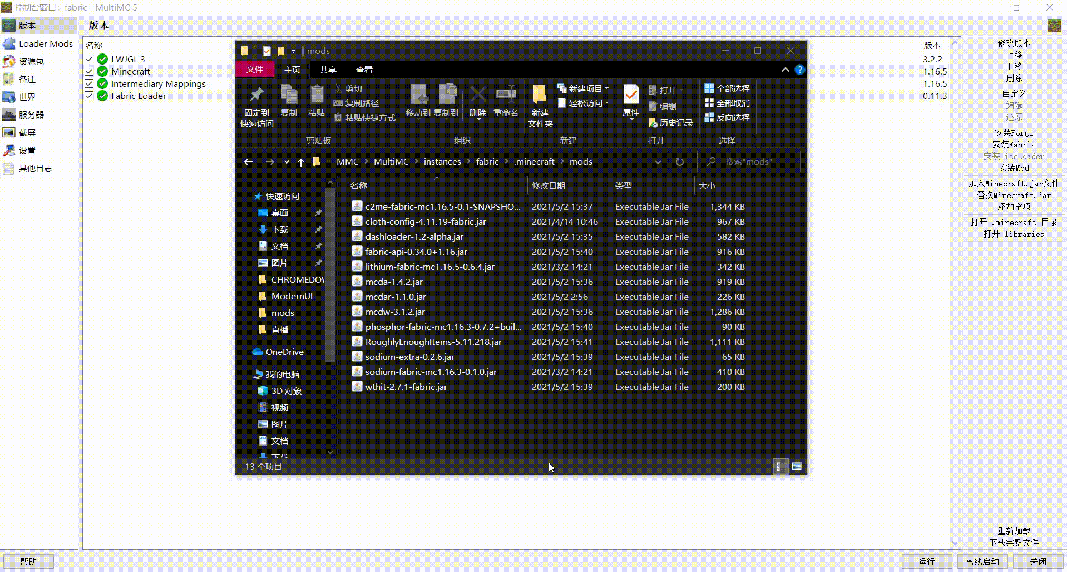Expand breadcrumb chevron after MultiMC
The image size is (1067, 572).
[x=416, y=162]
